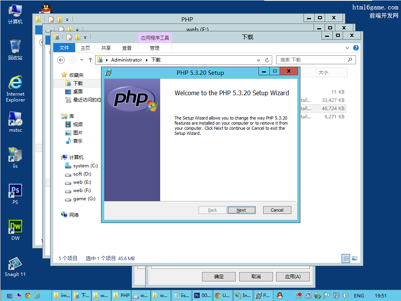Refresh the 下载 folder view
Screen dimensions: 401x301
click(267, 60)
